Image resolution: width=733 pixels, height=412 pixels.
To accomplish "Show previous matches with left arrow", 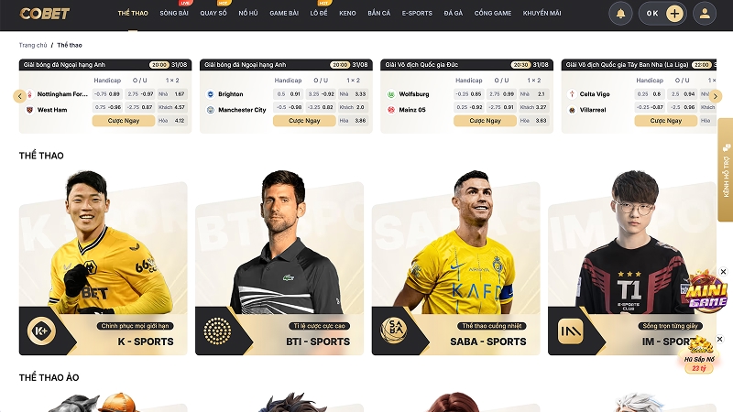I will click(x=19, y=96).
